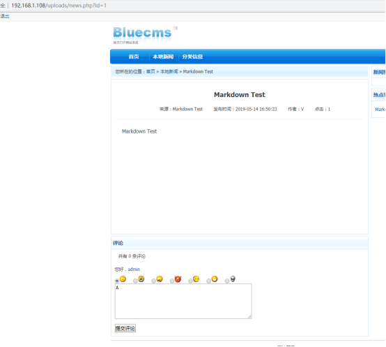Select radio button left of the laughing emoticon
Viewport: 386px width, 347px height.
(x=208, y=281)
